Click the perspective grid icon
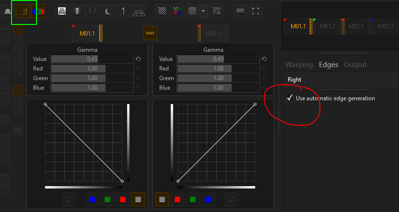Image resolution: width=399 pixels, height=212 pixels. 138,12
